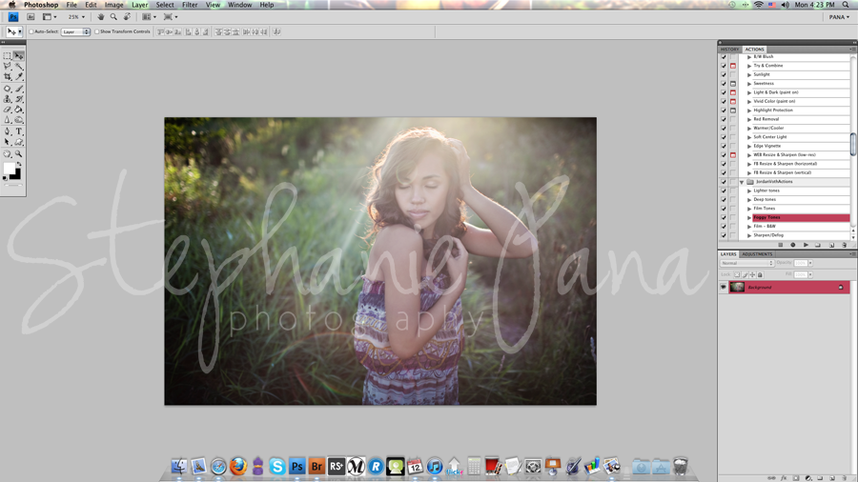
Task: Toggle Auto-Select checkbox
Action: (x=31, y=31)
